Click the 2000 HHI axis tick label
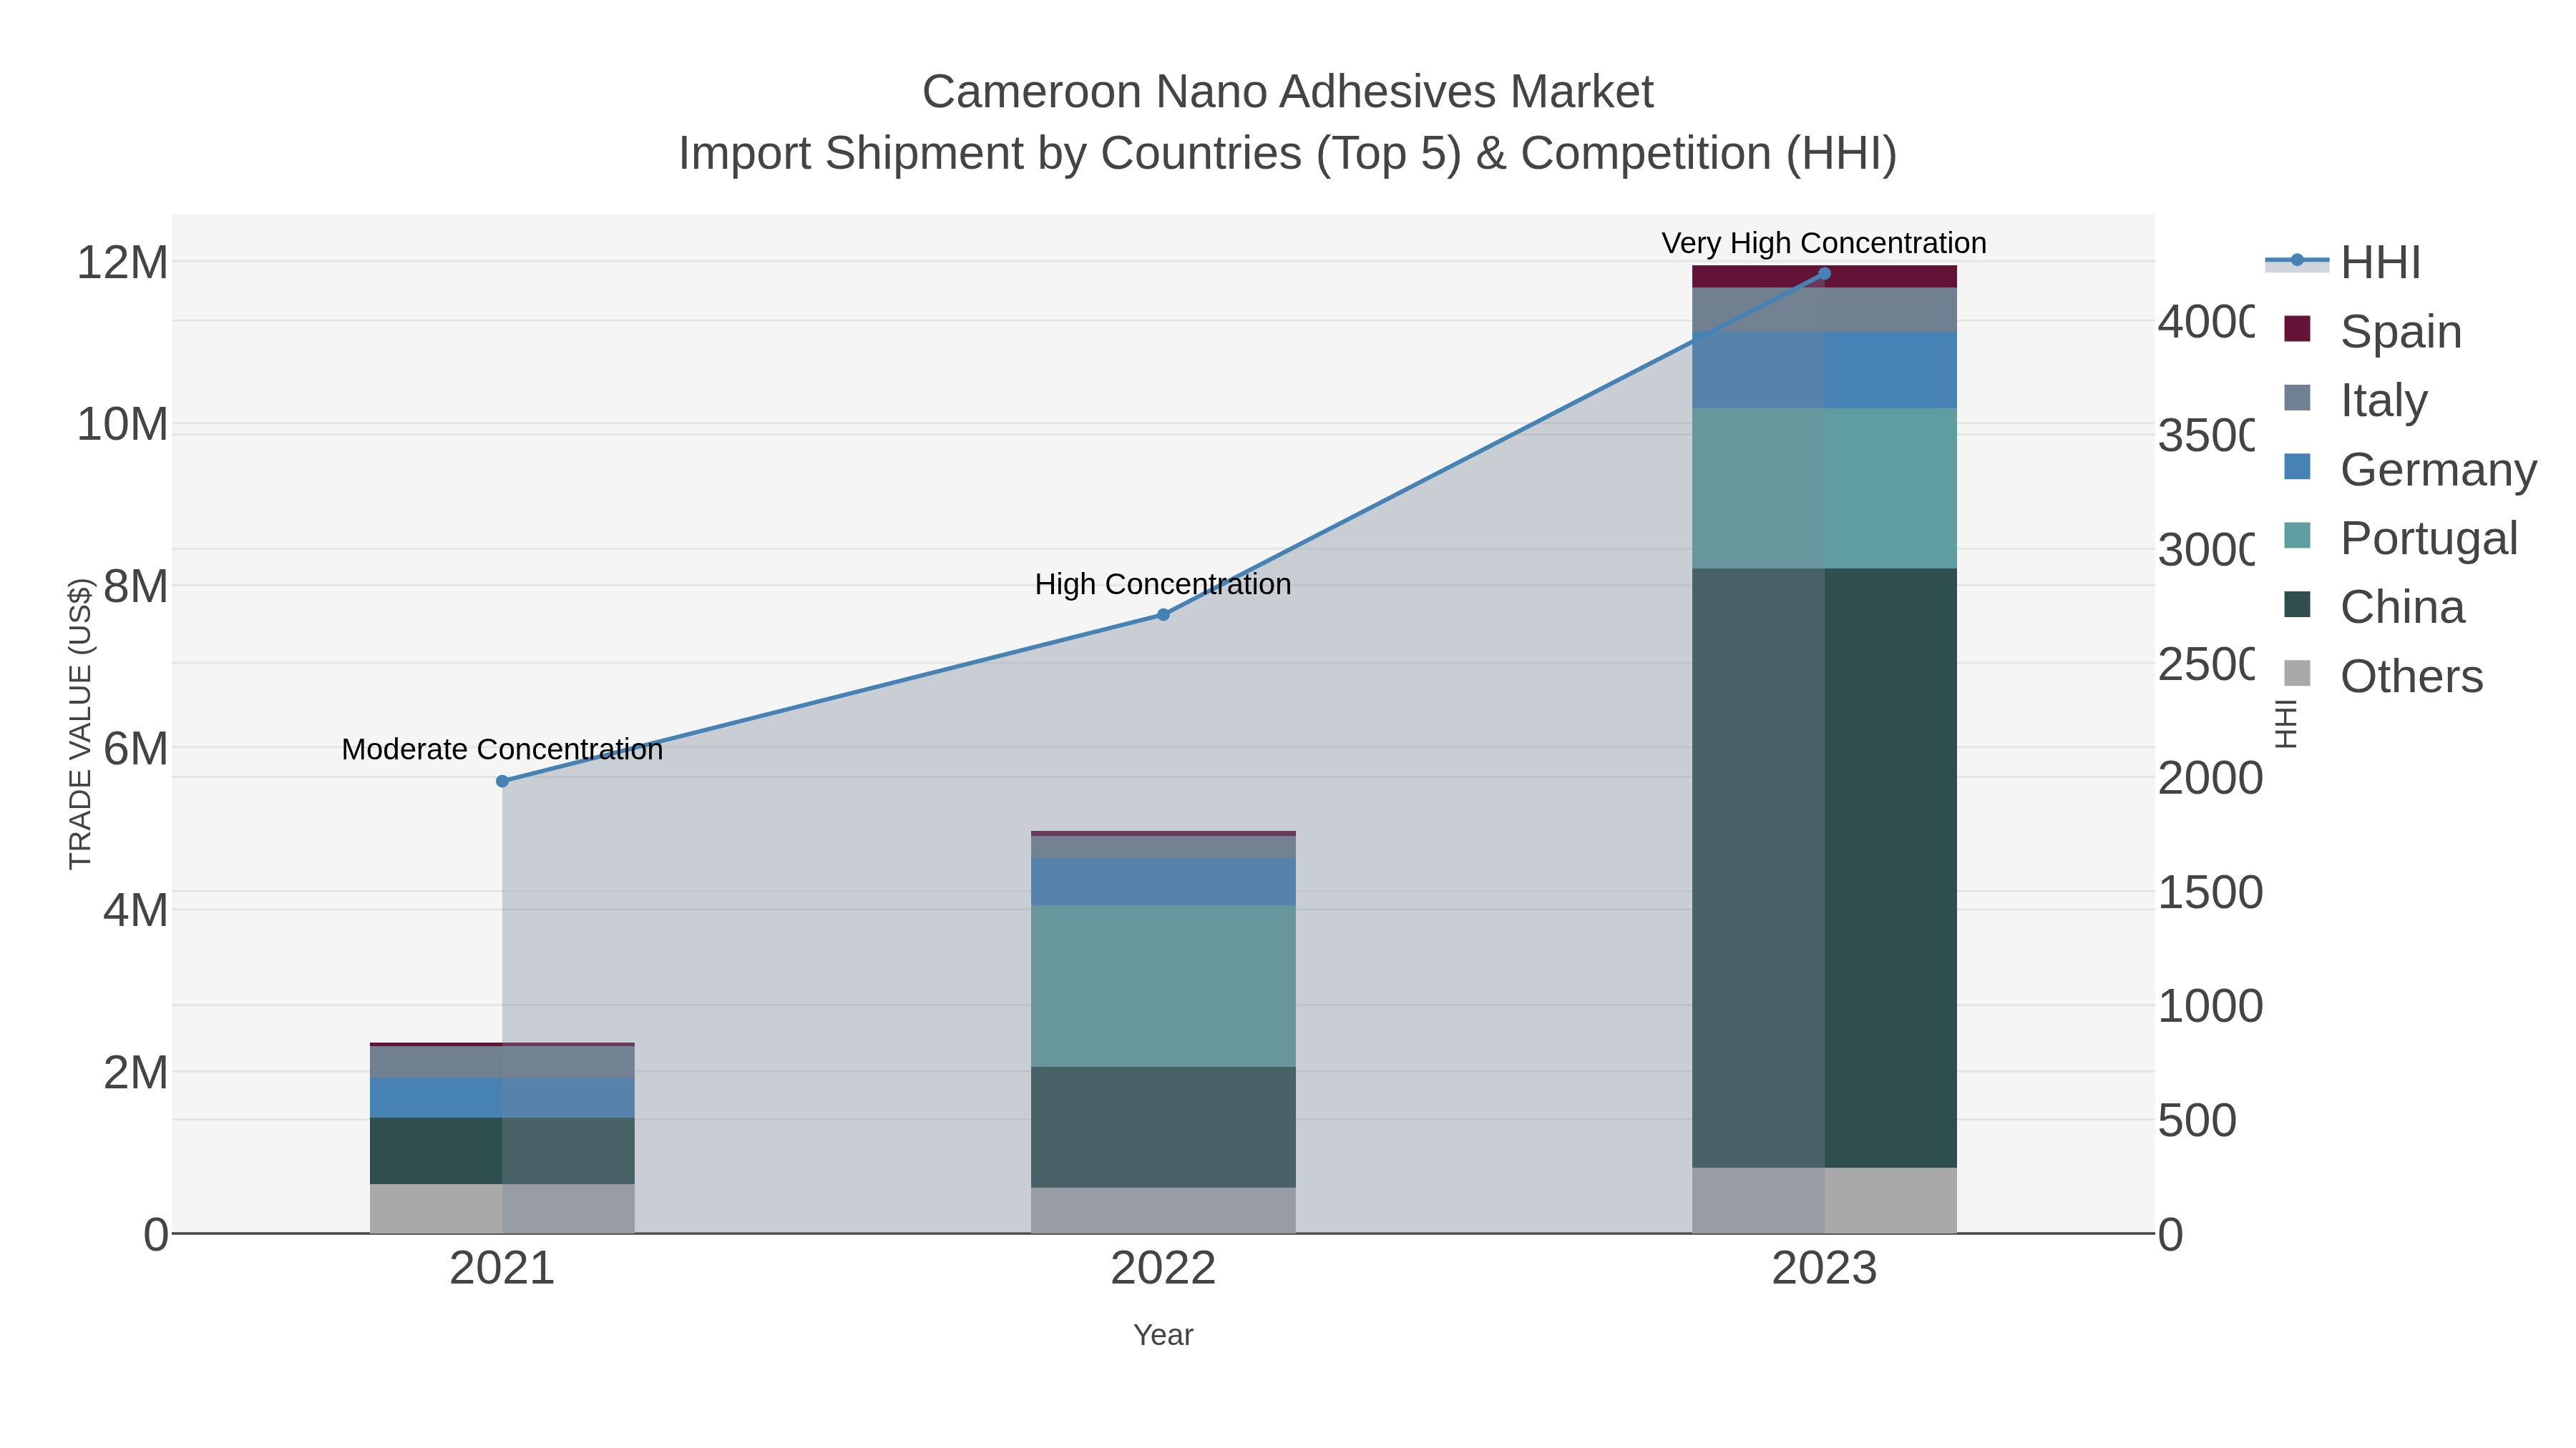 pyautogui.click(x=2210, y=779)
